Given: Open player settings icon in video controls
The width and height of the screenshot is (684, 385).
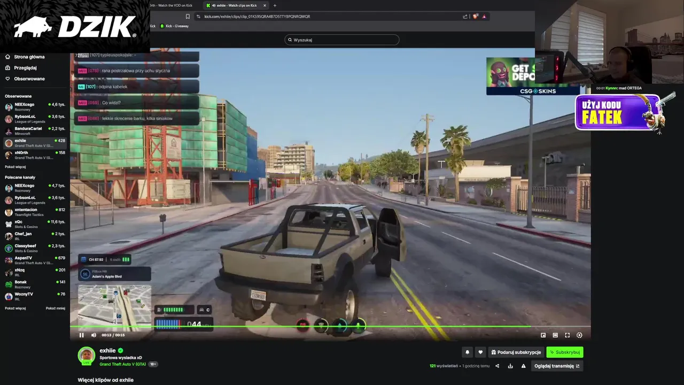Looking at the screenshot, I should tap(579, 335).
